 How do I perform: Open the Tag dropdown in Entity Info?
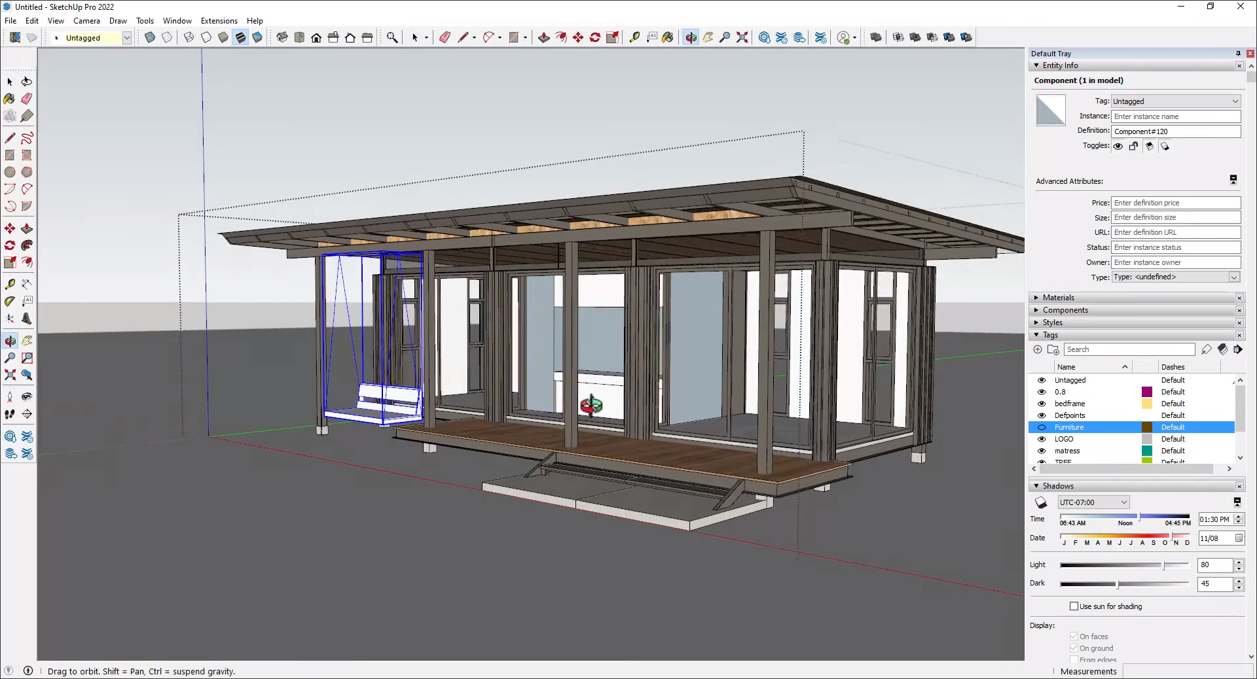(1176, 101)
